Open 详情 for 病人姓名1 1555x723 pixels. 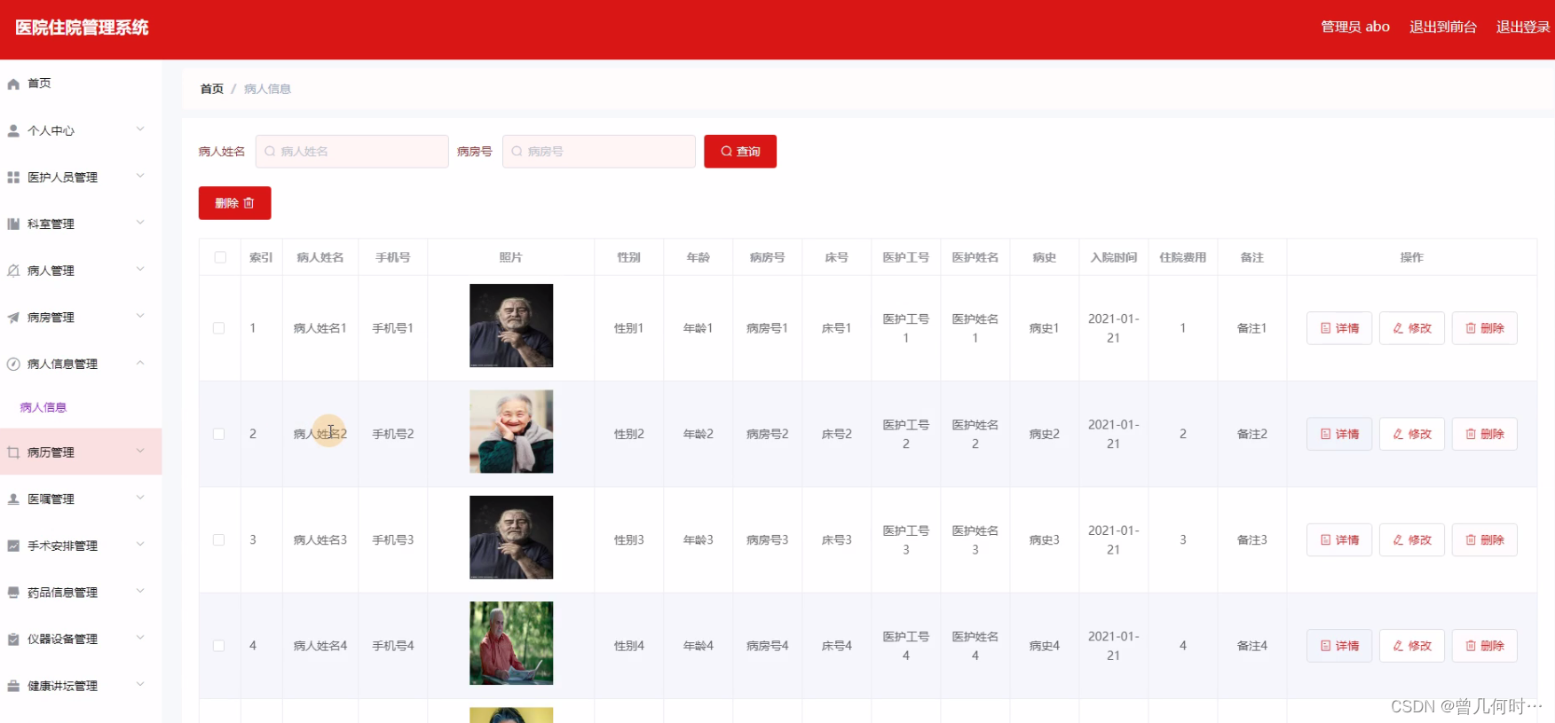(1339, 328)
